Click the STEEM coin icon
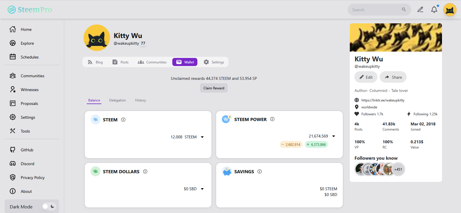461x213 pixels. [x=95, y=119]
